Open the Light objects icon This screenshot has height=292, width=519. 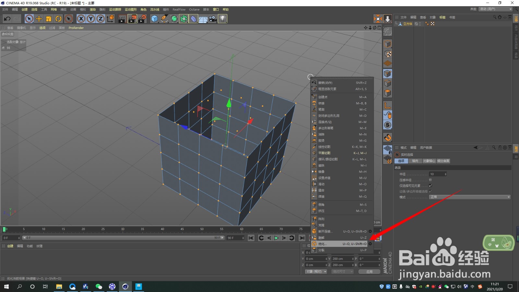click(223, 19)
